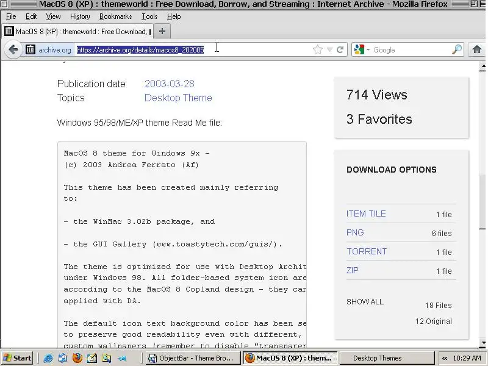Click the 10:29 AM clock
Screen dimensions: 488x366
(x=467, y=358)
